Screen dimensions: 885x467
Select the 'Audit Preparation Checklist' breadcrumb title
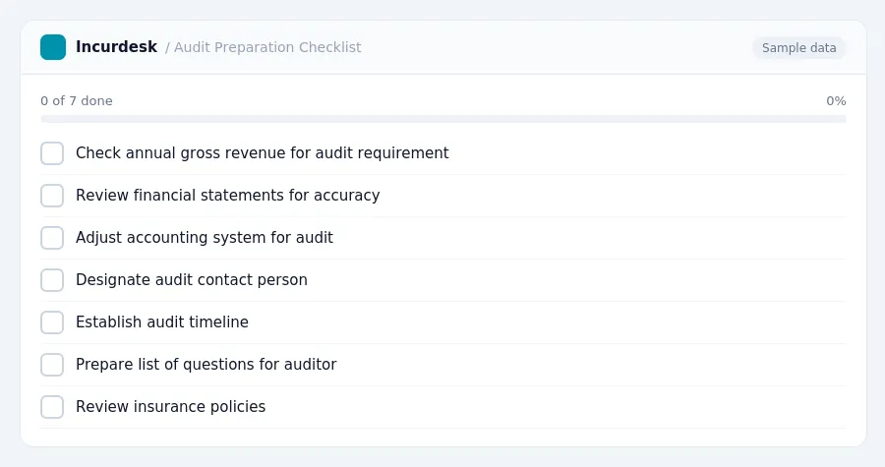coord(267,47)
